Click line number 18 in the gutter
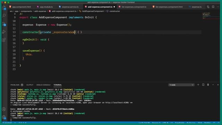This screenshot has height=125, width=222. point(14,51)
